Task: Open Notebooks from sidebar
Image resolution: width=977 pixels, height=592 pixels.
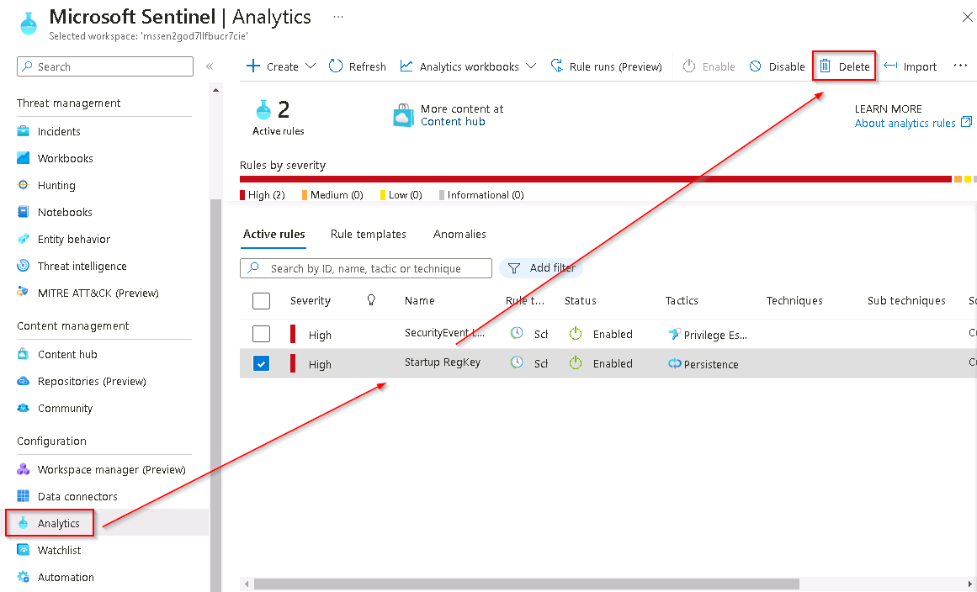Action: [64, 212]
